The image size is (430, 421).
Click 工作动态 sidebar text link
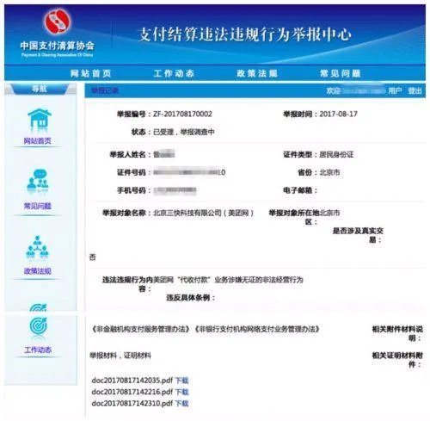38,350
